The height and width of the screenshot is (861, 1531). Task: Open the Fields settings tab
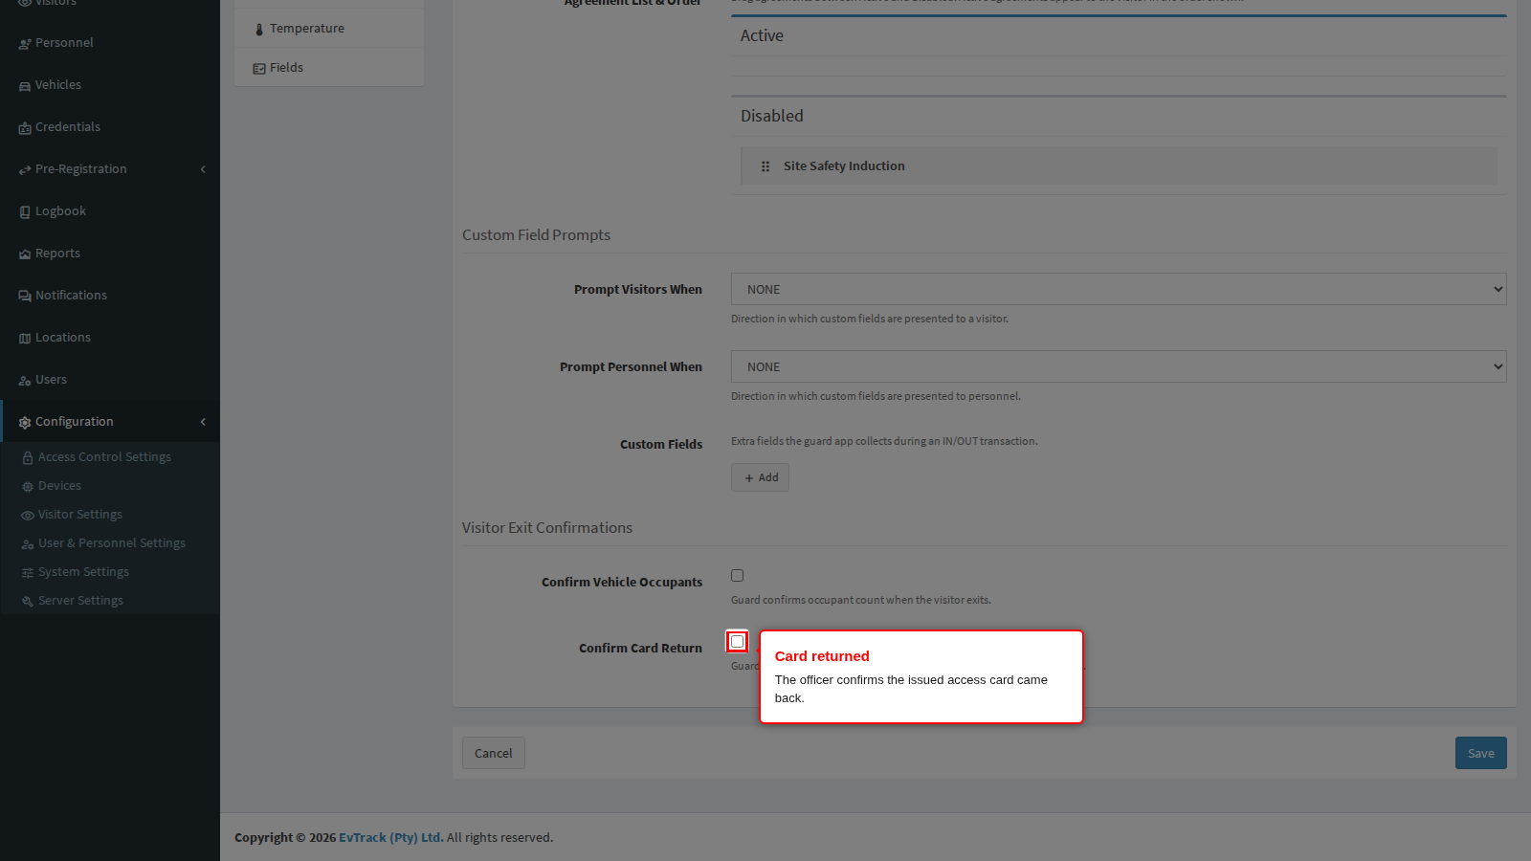coord(329,68)
